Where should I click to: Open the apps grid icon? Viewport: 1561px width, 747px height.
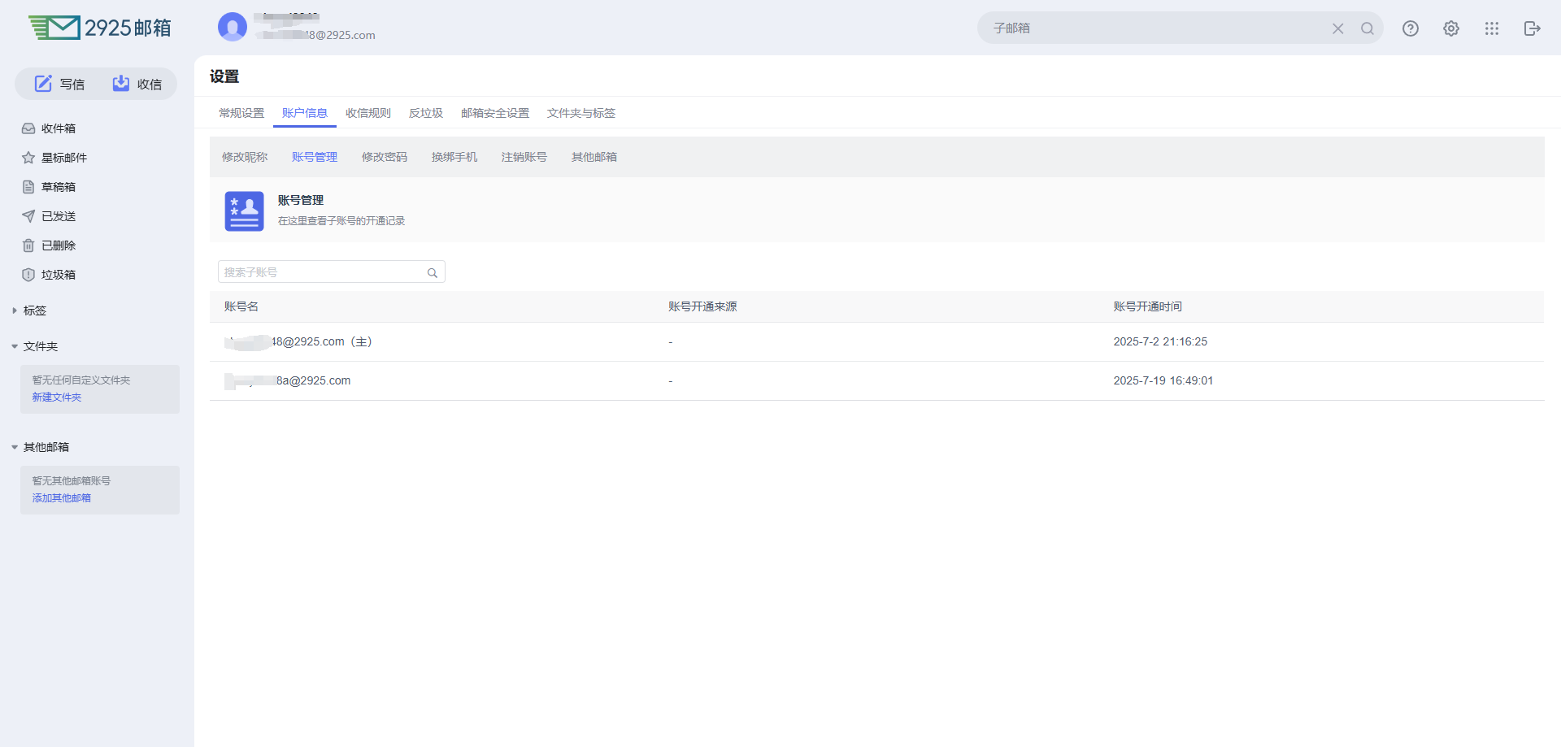(x=1492, y=28)
